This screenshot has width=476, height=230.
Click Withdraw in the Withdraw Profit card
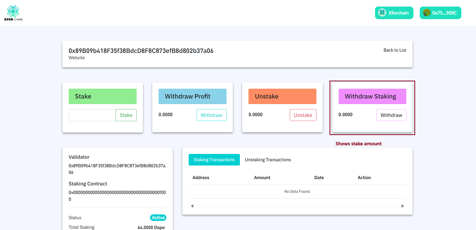pyautogui.click(x=211, y=115)
